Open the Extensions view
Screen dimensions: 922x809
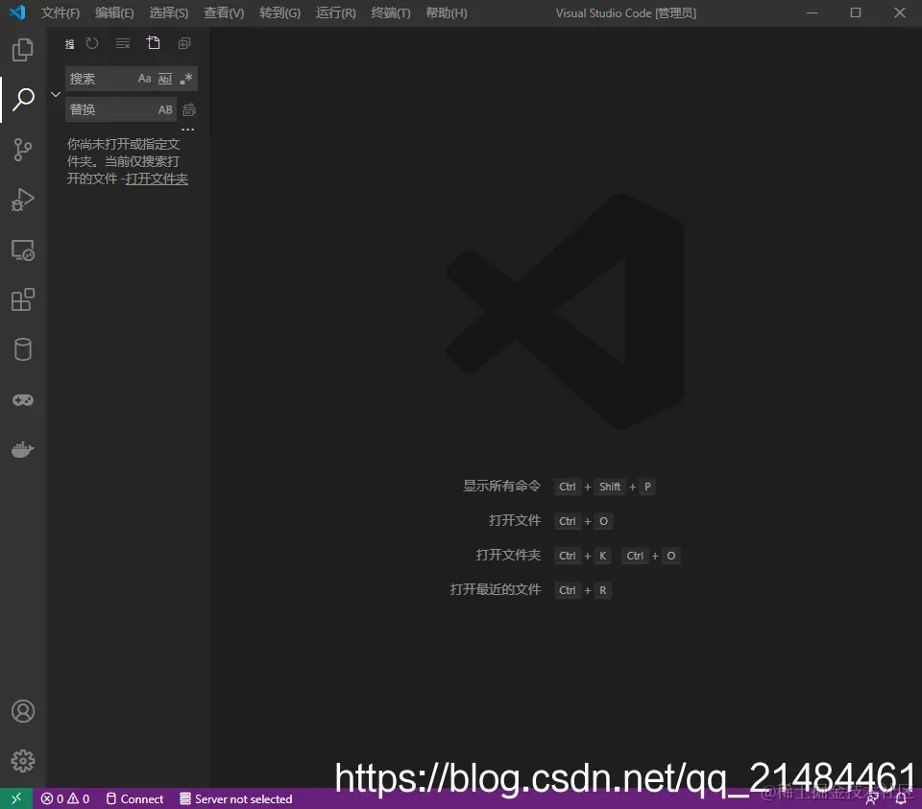click(x=22, y=299)
